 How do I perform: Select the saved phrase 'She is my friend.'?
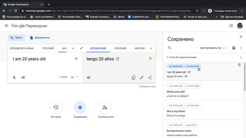click(176, 111)
